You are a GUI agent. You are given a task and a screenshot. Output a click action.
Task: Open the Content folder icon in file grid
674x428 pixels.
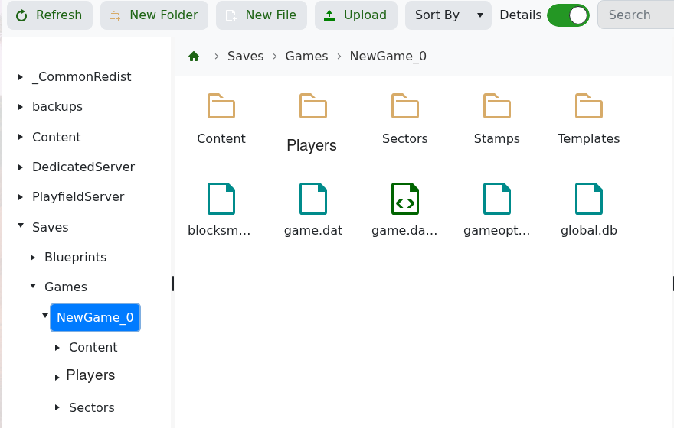221,105
